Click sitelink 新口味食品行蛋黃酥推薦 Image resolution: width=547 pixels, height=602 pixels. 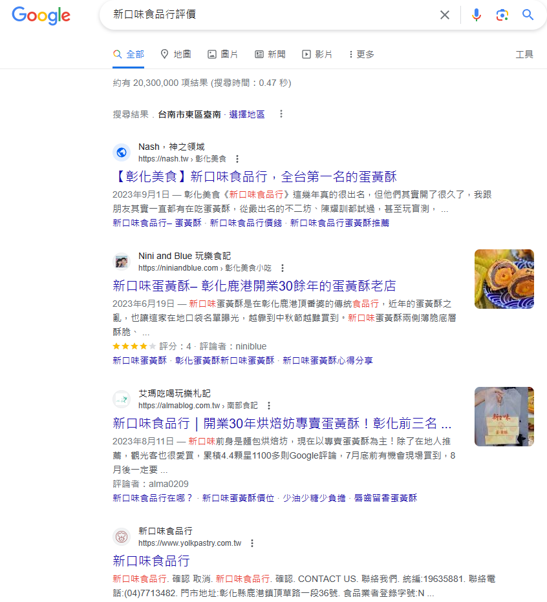point(340,223)
